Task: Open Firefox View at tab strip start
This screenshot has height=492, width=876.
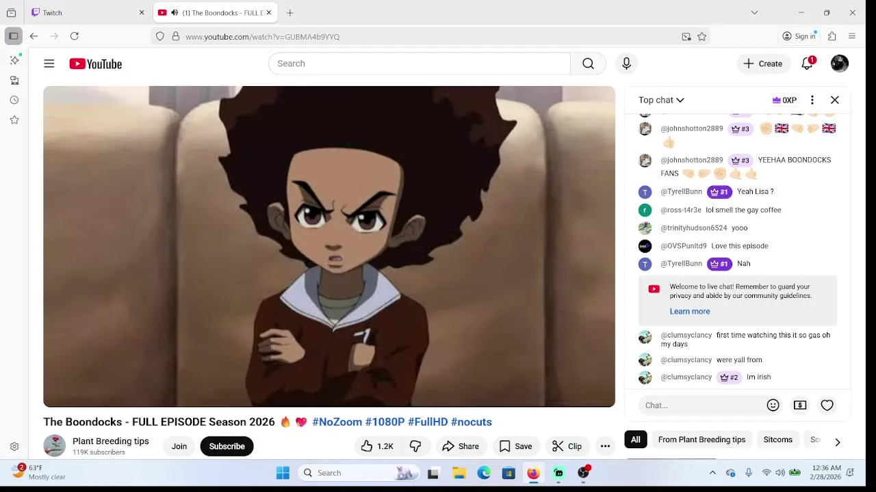Action: (x=11, y=12)
